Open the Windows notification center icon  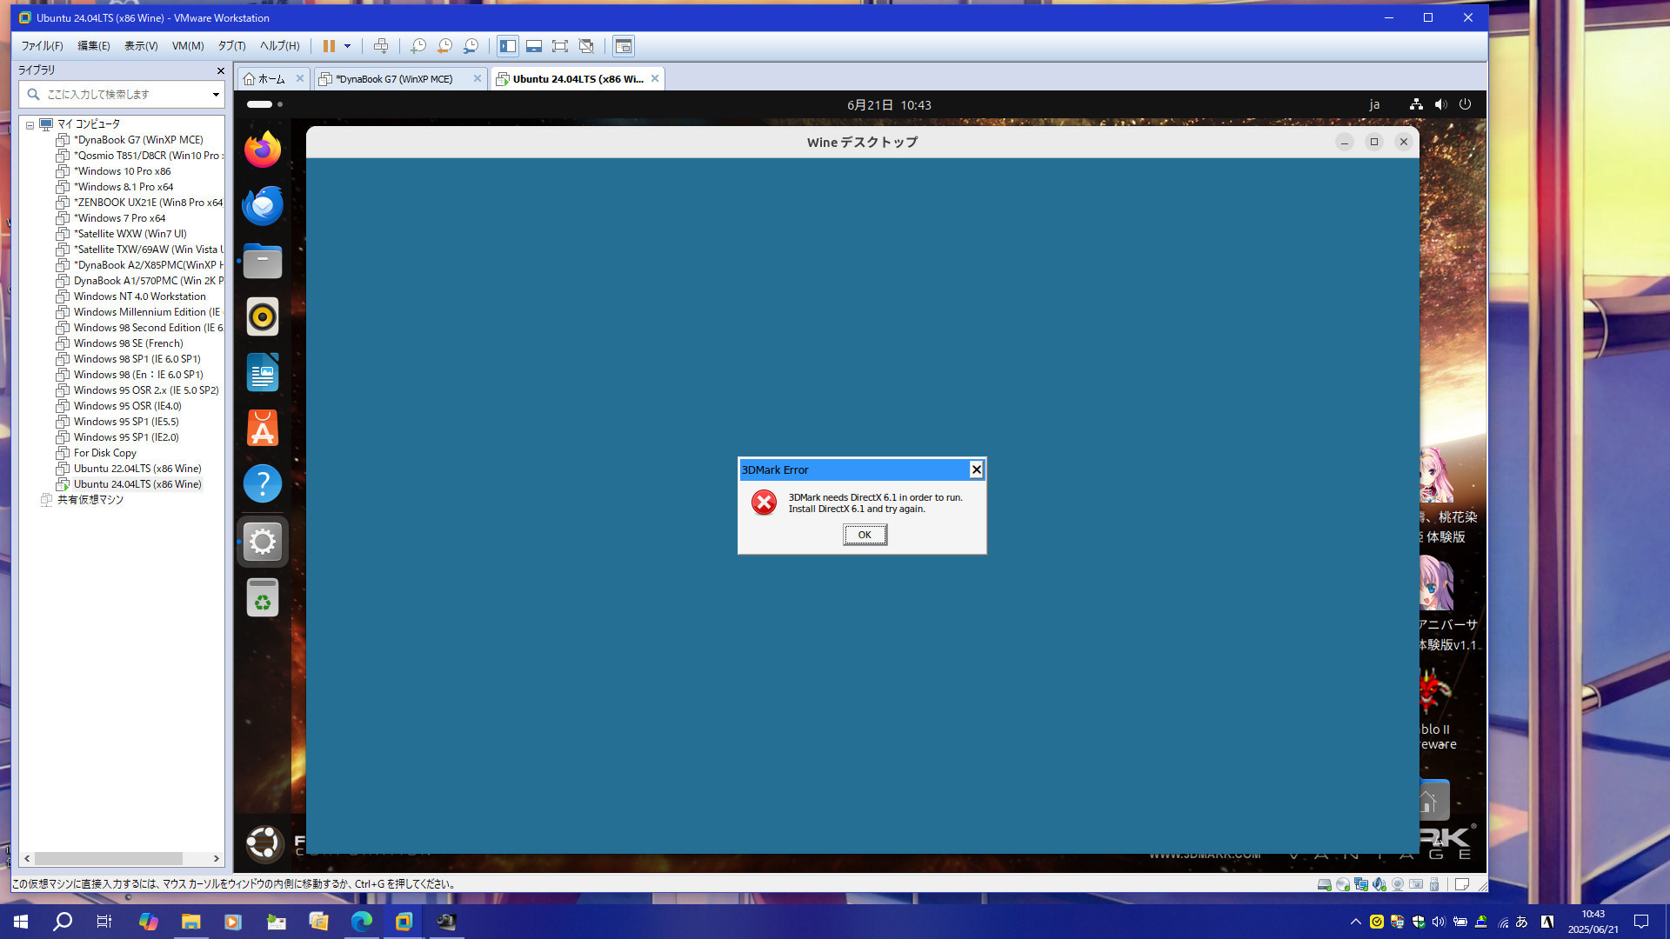pyautogui.click(x=1641, y=922)
